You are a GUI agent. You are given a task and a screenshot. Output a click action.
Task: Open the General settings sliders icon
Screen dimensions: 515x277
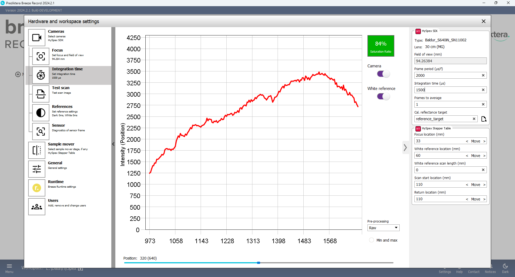37,169
